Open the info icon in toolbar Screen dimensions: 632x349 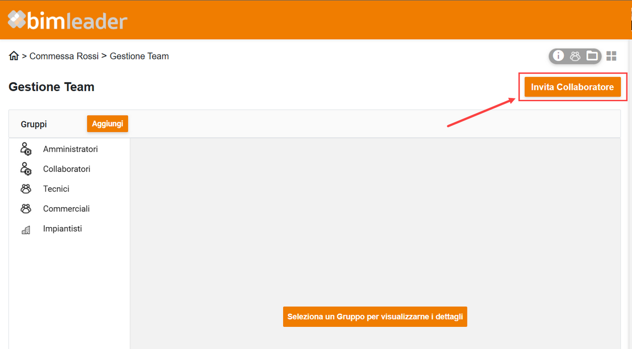[x=558, y=56]
